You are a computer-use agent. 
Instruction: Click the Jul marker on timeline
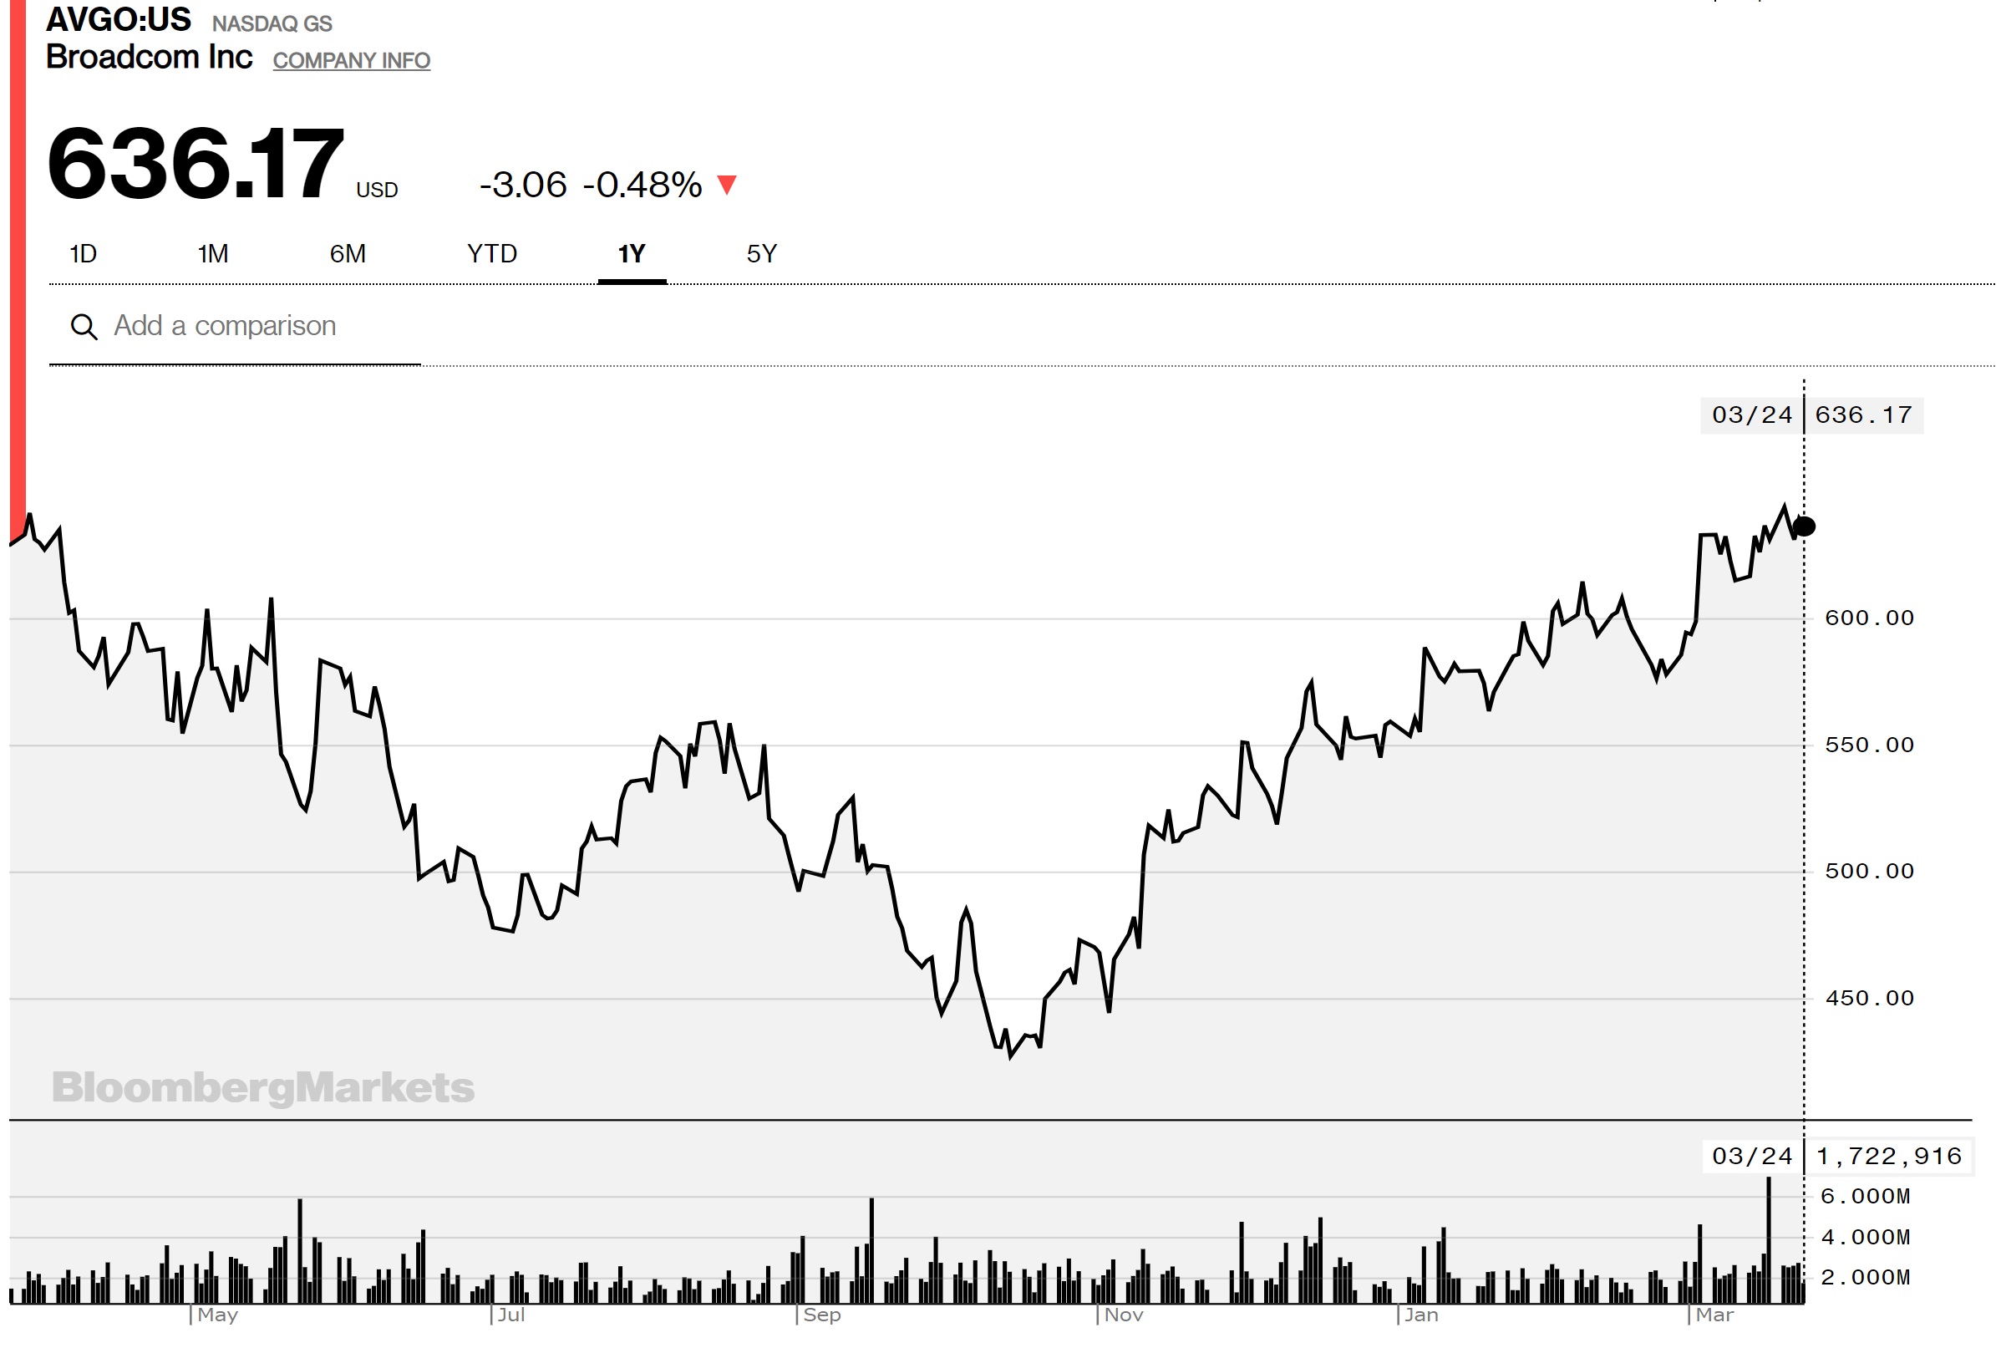coord(511,1315)
